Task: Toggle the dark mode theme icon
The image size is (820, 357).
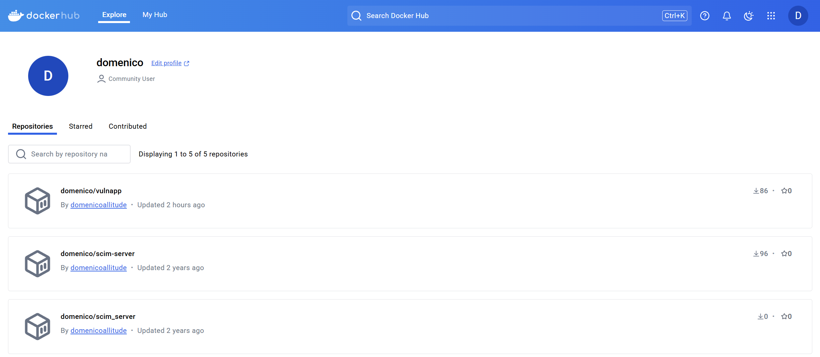Action: pyautogui.click(x=749, y=16)
